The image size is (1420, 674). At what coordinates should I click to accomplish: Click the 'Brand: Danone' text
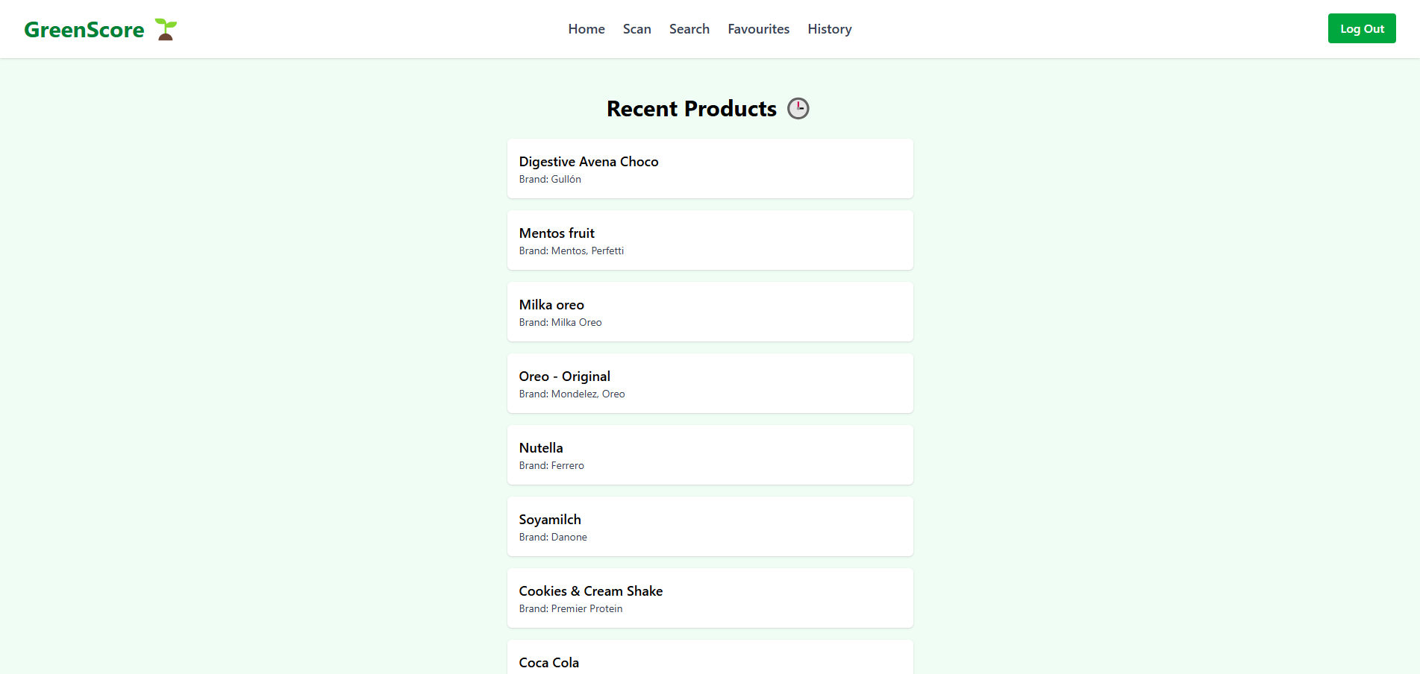(x=553, y=537)
